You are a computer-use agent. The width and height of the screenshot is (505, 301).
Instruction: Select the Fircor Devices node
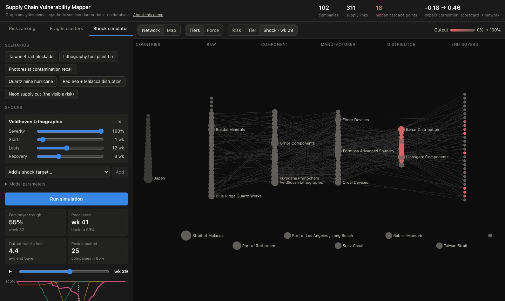pyautogui.click(x=338, y=120)
